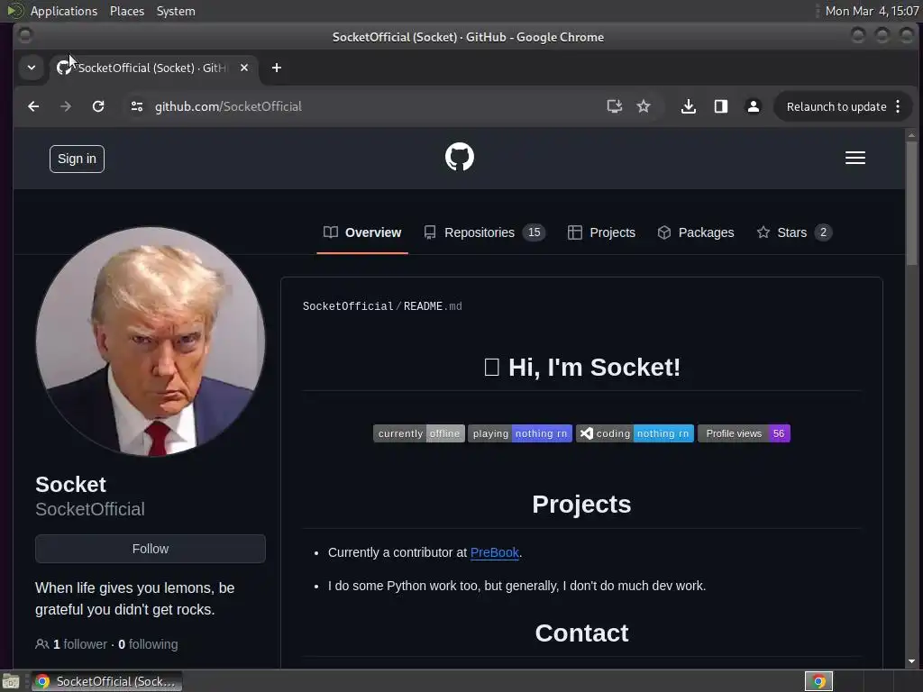The height and width of the screenshot is (692, 923).
Task: Click the Socket display name
Action: pyautogui.click(x=70, y=484)
